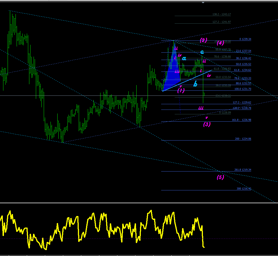Click the '200 - 1224.06' extension label
Image resolution: width=278 pixels, height=256 pixels.
(x=243, y=139)
